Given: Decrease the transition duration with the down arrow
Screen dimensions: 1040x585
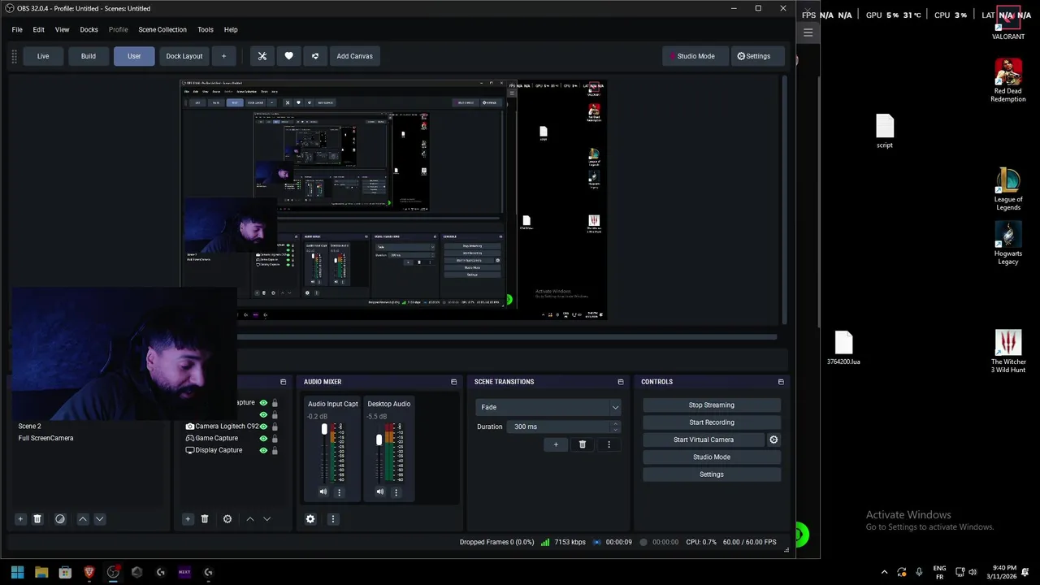Looking at the screenshot, I should click(615, 430).
